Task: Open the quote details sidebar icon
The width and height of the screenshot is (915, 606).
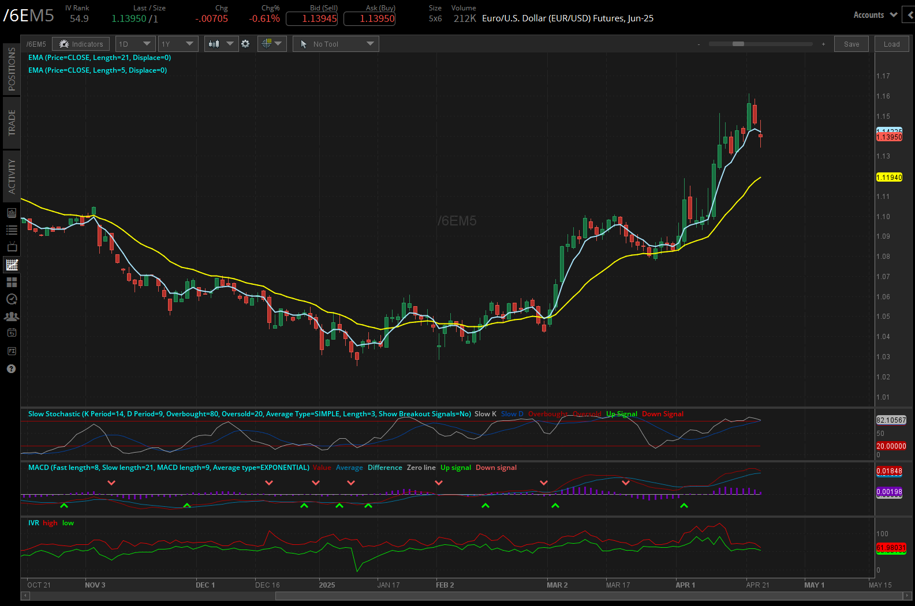Action: pos(12,213)
